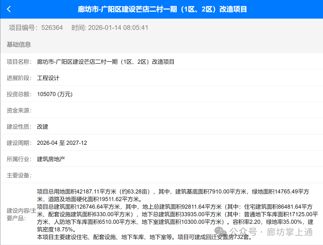Click the 建设内容/主要产品 label
This screenshot has width=323, height=245.
tap(22, 214)
